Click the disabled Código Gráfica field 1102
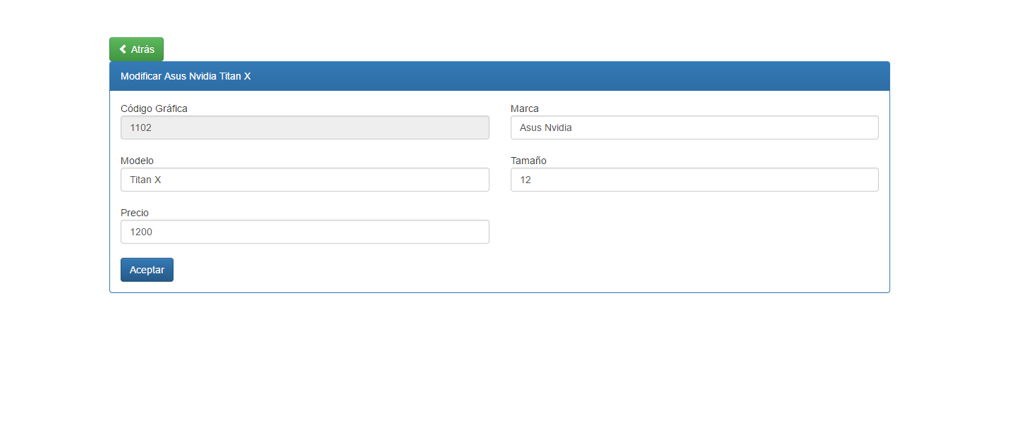 pos(305,127)
